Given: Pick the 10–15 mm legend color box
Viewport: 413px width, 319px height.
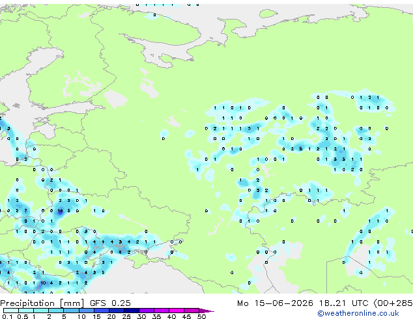Looking at the screenshot, I should (86, 311).
